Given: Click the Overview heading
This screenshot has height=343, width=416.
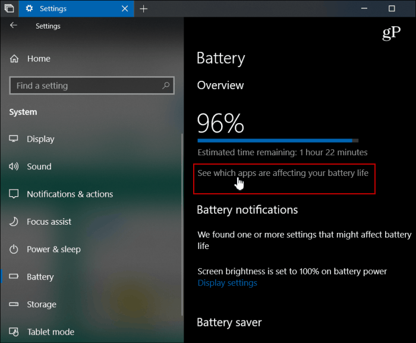Looking at the screenshot, I should coord(220,85).
